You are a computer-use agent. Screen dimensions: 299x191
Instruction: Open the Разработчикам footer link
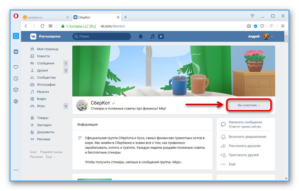[51, 152]
